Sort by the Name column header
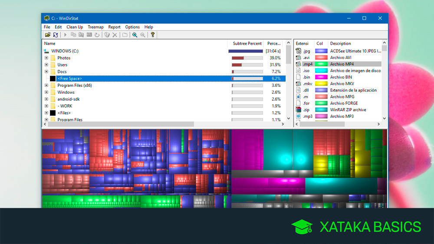Screen dimensions: 434x244 [135, 43]
